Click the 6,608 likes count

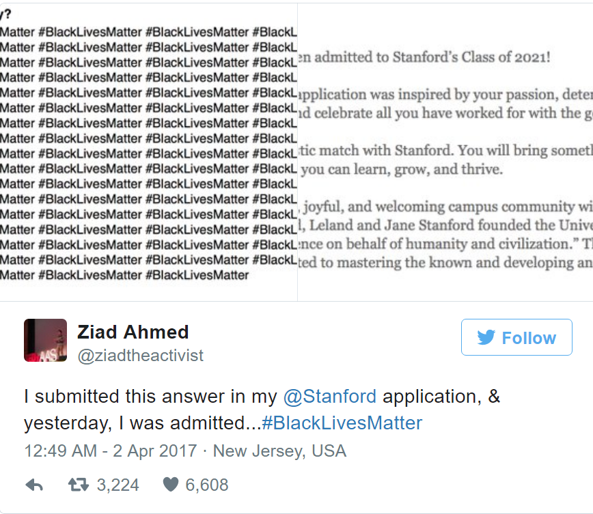[x=206, y=485]
